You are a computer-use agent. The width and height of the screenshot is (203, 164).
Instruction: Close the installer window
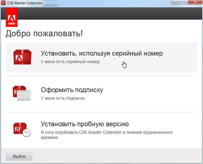[195, 2]
